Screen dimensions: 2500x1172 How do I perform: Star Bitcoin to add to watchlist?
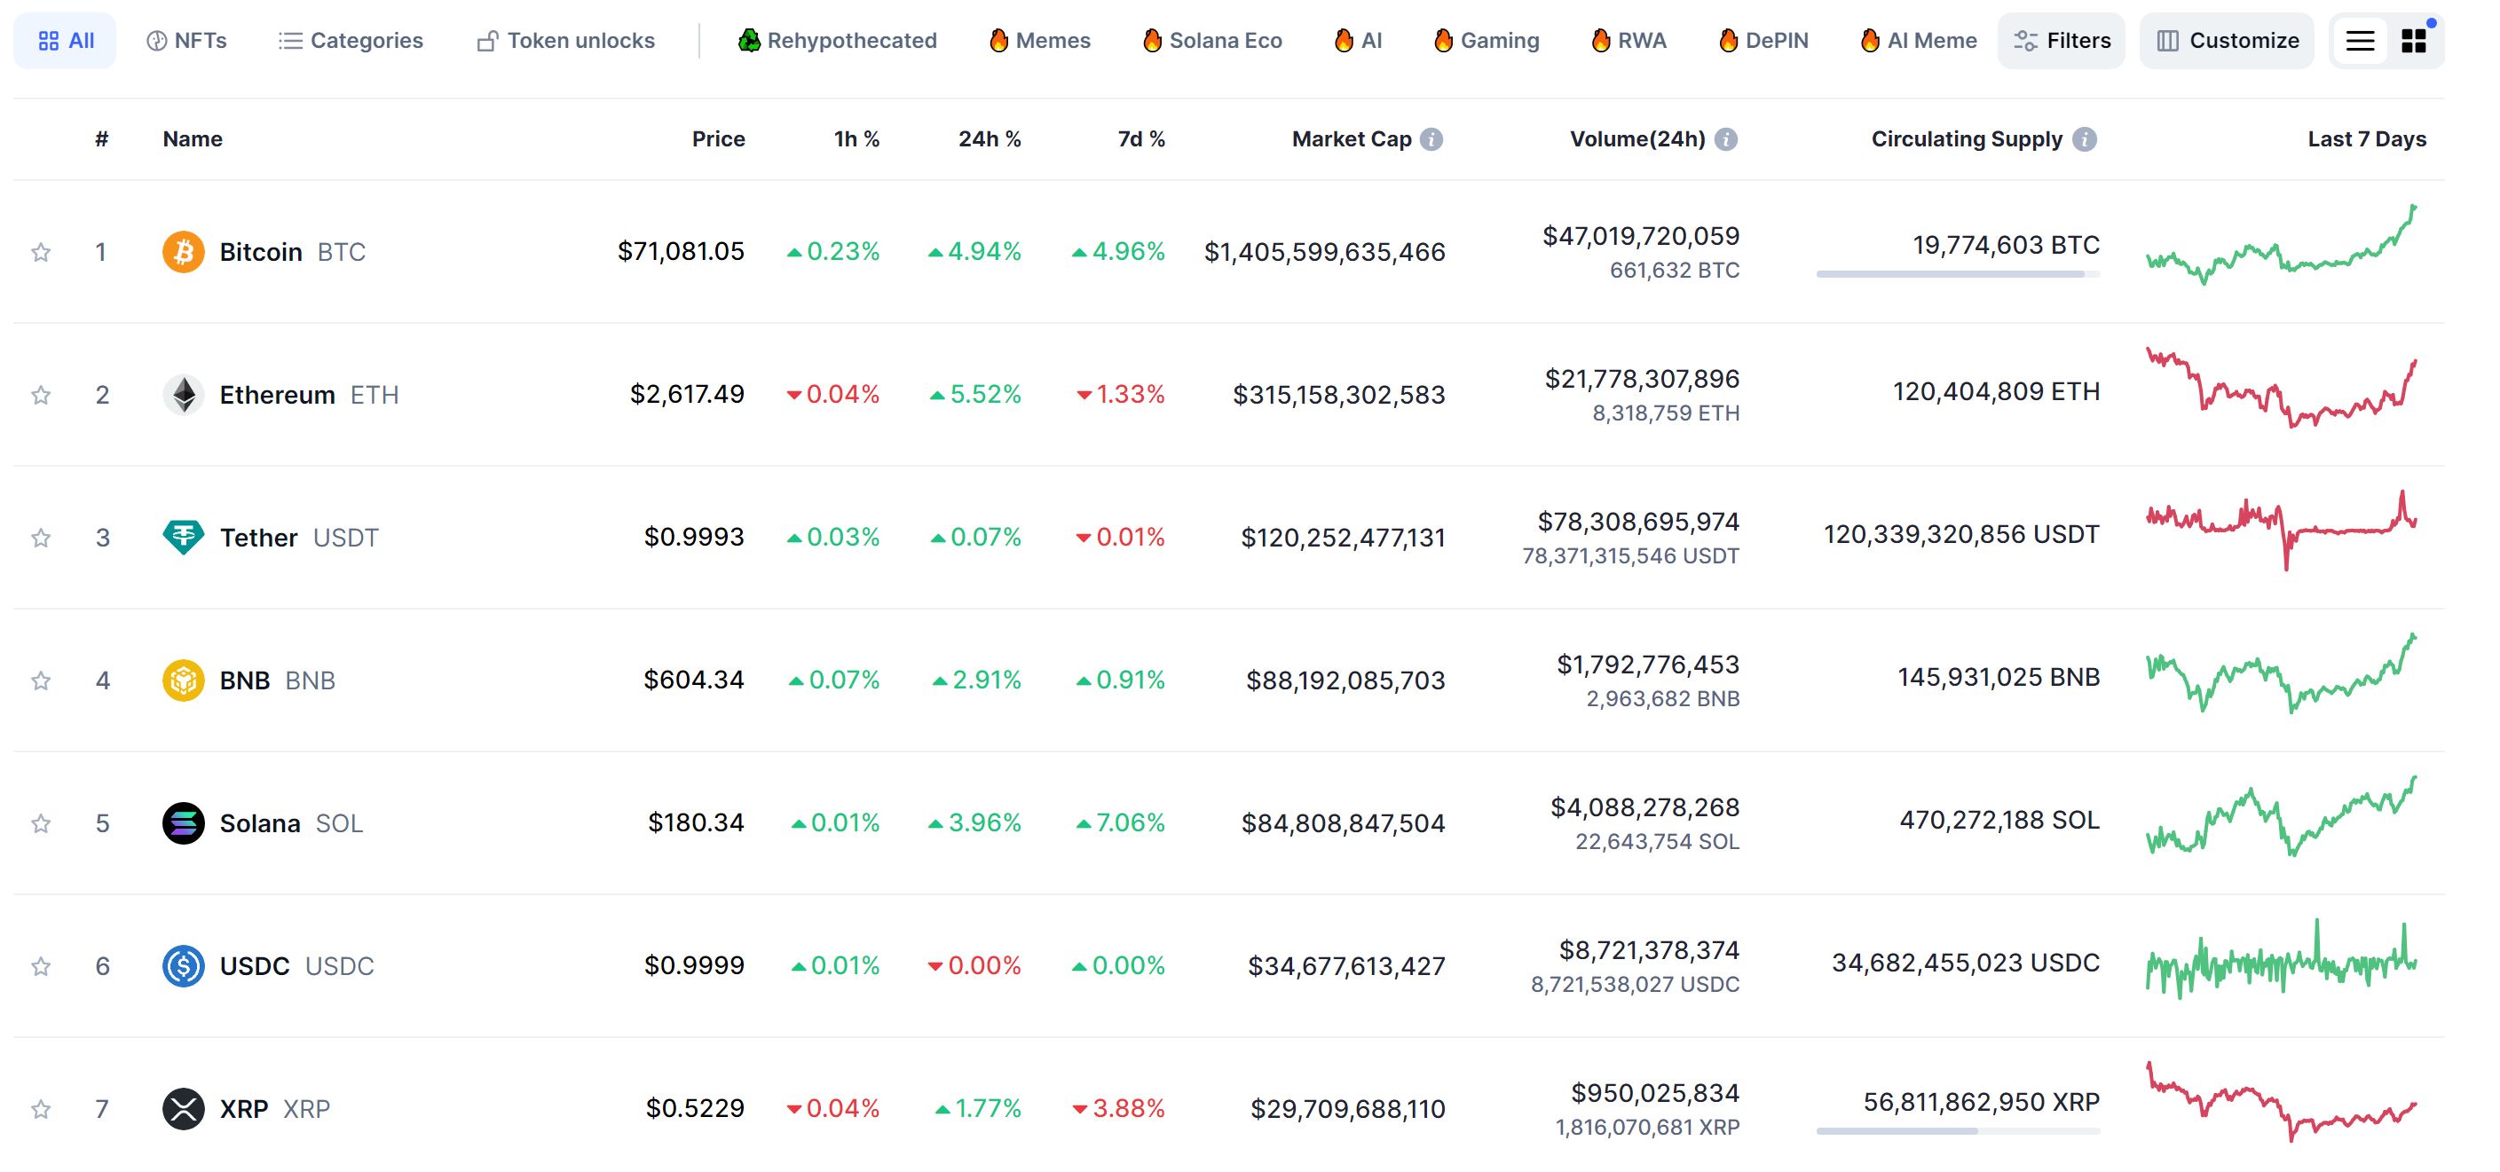click(41, 253)
